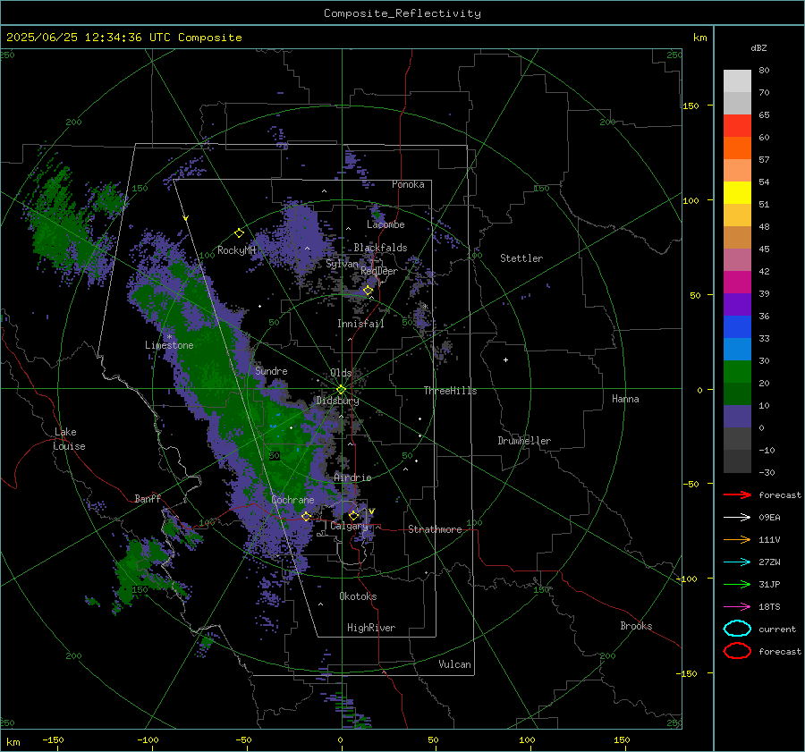
Task: Click the 09EA legend text
Action: click(769, 518)
